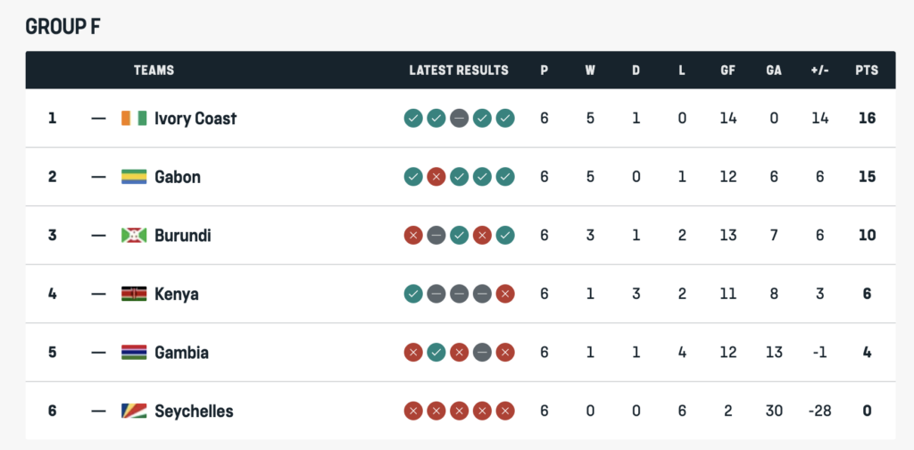Click the LATEST RESULTS column header
914x450 pixels.
click(x=459, y=71)
